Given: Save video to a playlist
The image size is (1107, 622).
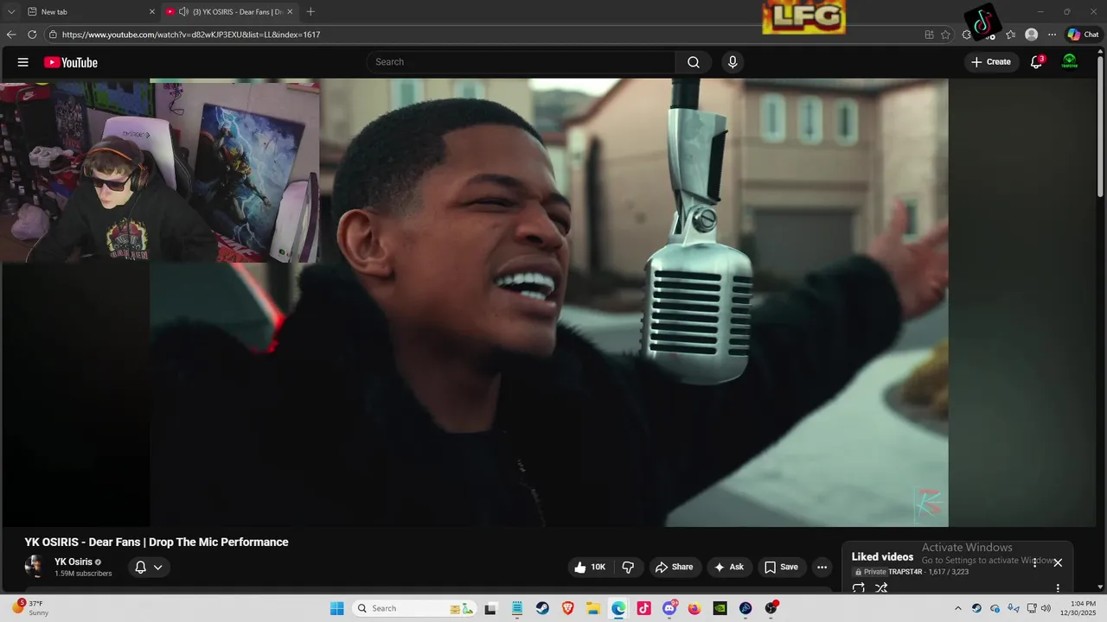Looking at the screenshot, I should (781, 568).
